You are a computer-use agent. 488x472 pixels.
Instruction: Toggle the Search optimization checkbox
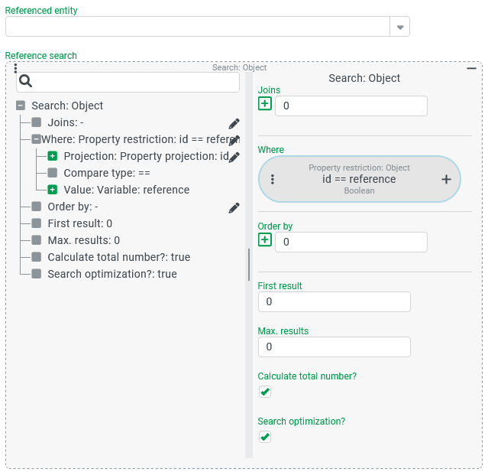265,437
